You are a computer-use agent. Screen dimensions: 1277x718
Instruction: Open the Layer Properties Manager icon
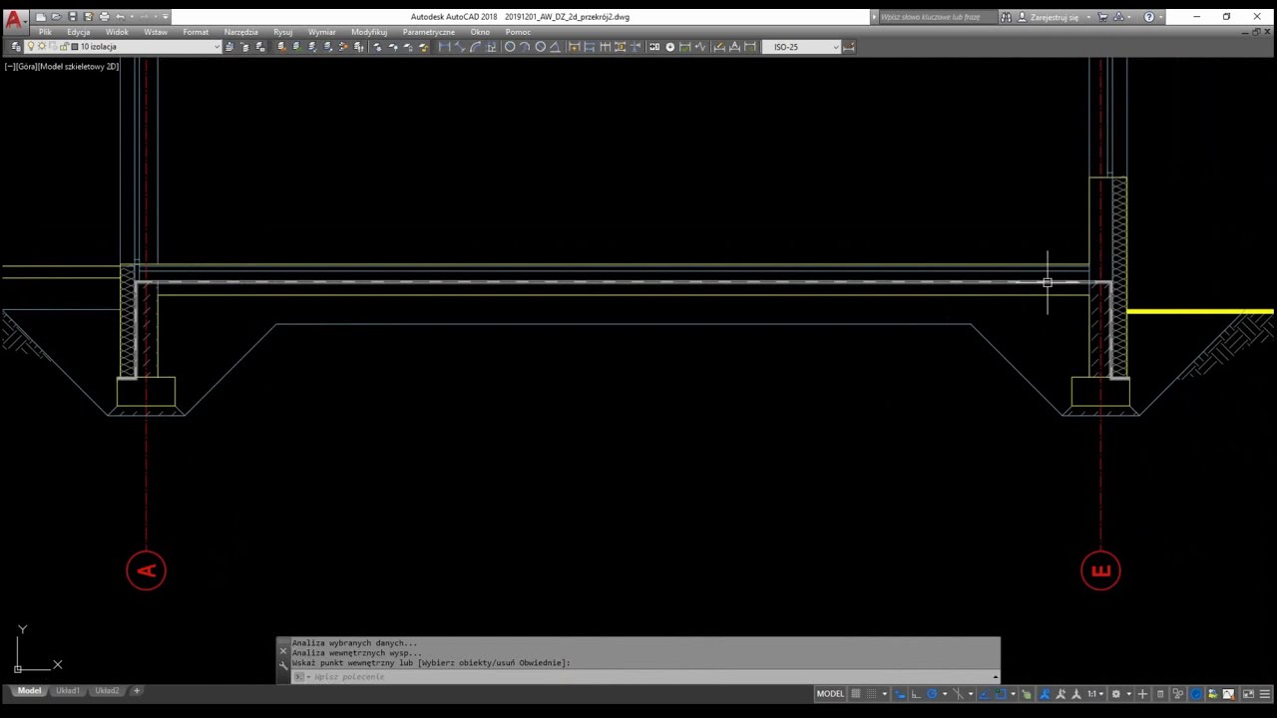pos(16,47)
